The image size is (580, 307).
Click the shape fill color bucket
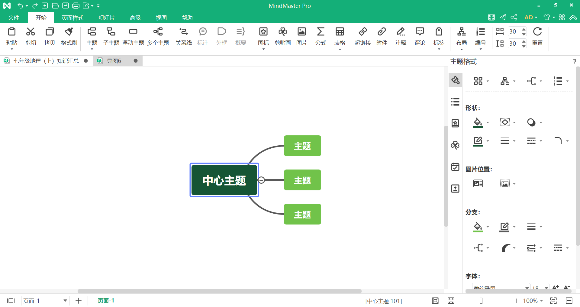(x=478, y=122)
